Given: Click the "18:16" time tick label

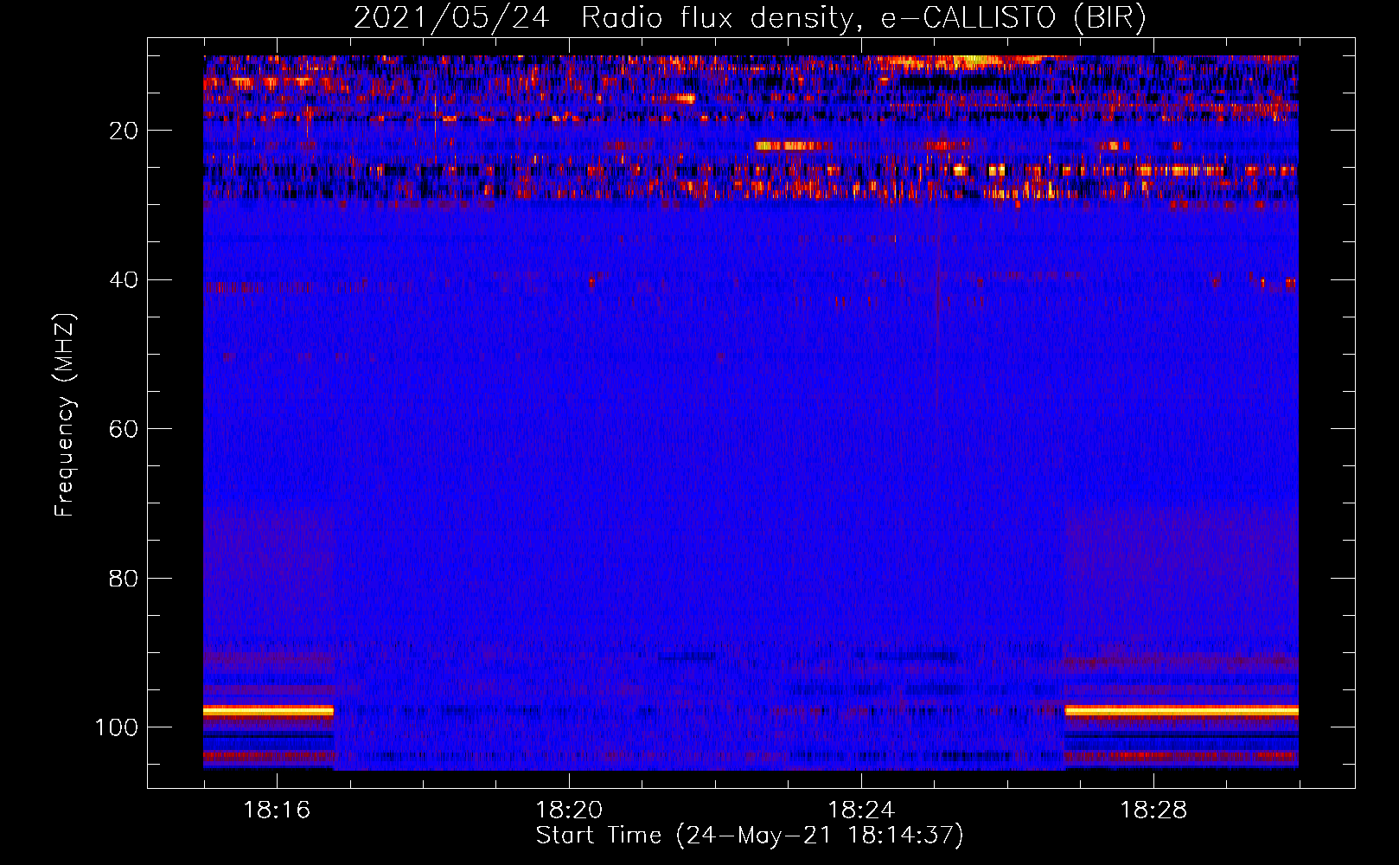Looking at the screenshot, I should click(x=277, y=811).
